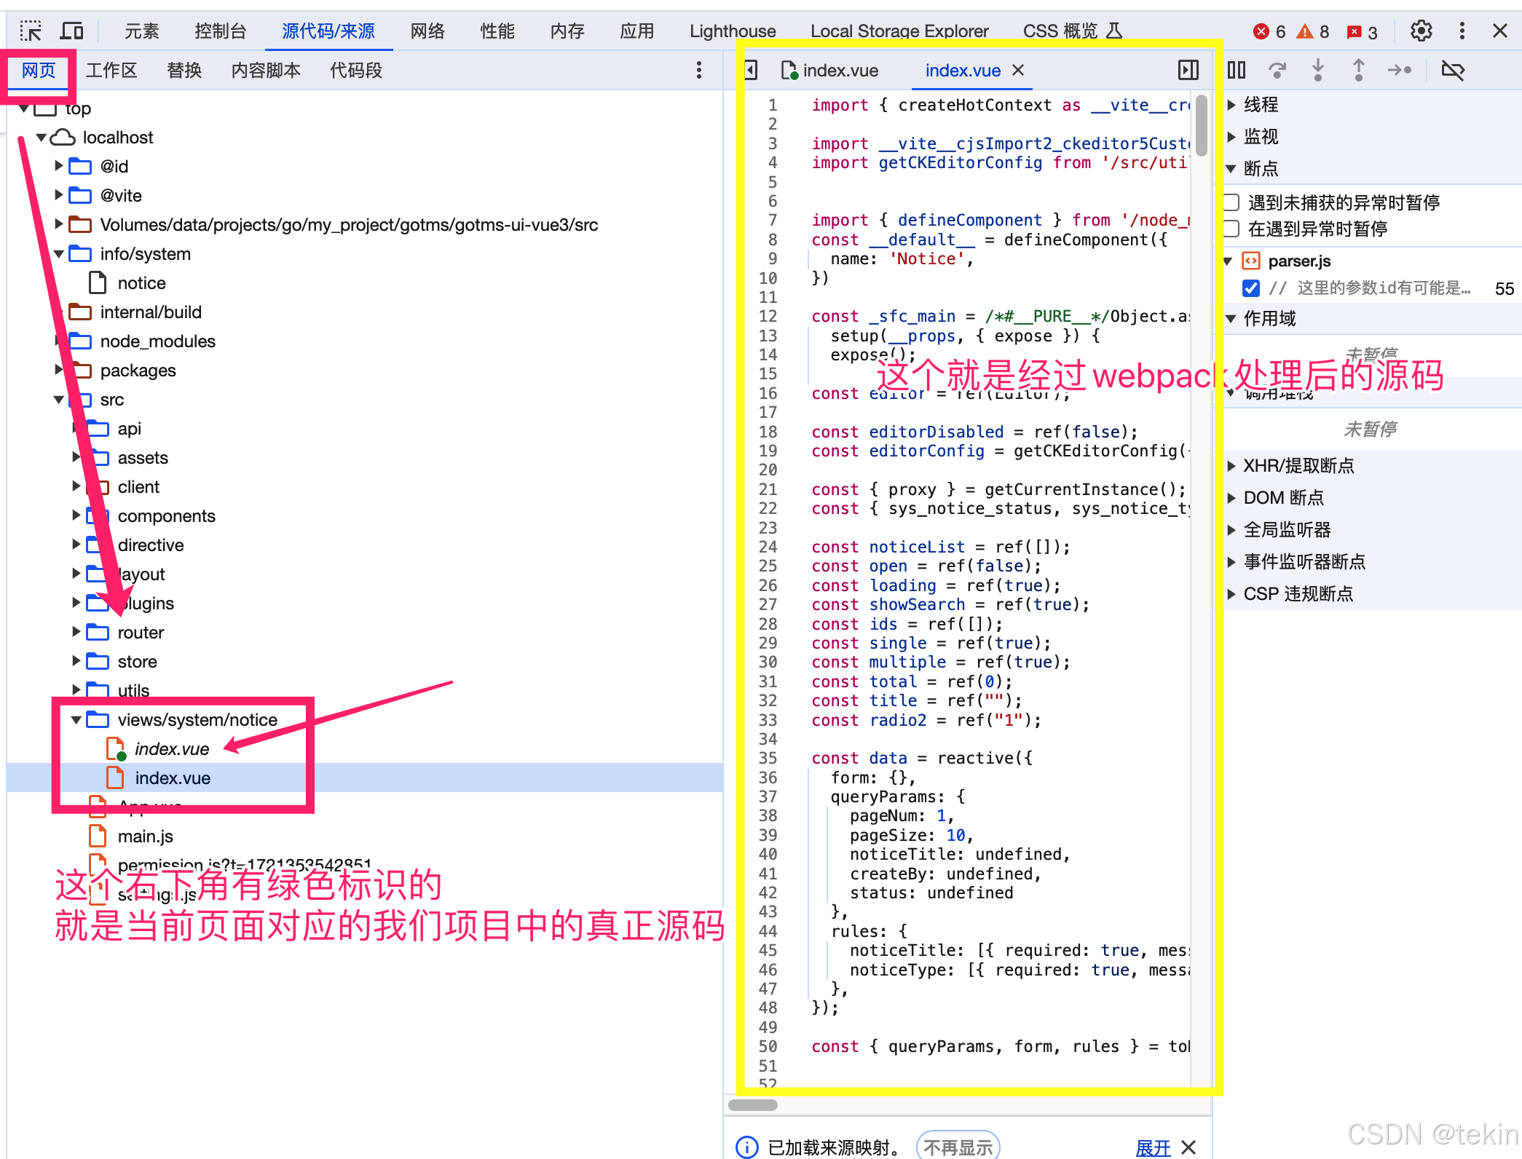The image size is (1522, 1159).
Task: Switch to 网络 Network tab
Action: click(x=427, y=31)
